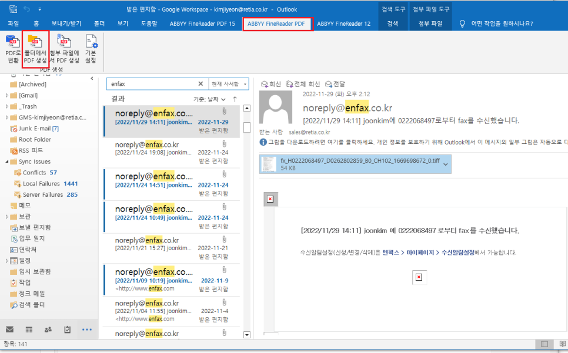Open the Junk E-mail folder

pos(35,129)
